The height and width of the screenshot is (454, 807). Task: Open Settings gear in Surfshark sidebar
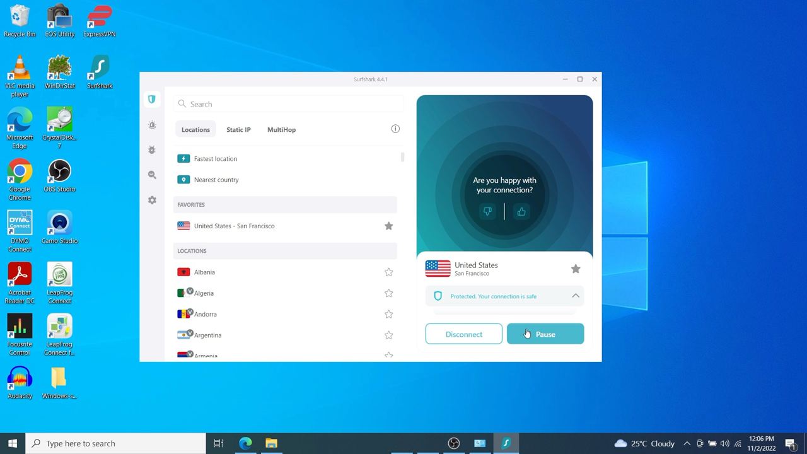pyautogui.click(x=152, y=200)
